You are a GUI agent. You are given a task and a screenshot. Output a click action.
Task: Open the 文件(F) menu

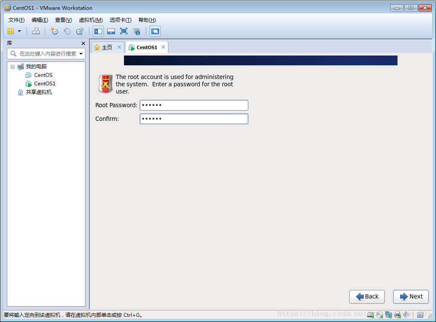click(16, 20)
